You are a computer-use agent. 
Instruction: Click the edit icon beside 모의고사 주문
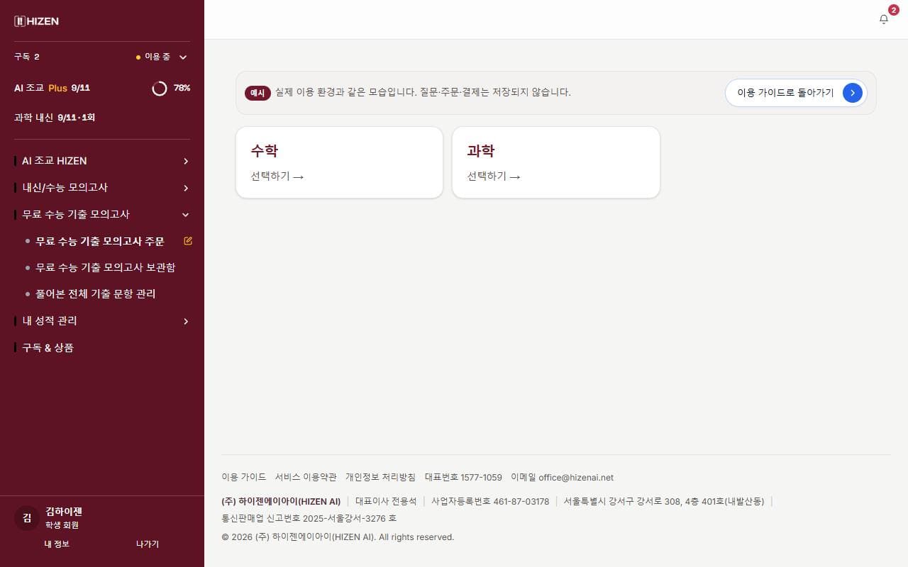[x=188, y=241]
